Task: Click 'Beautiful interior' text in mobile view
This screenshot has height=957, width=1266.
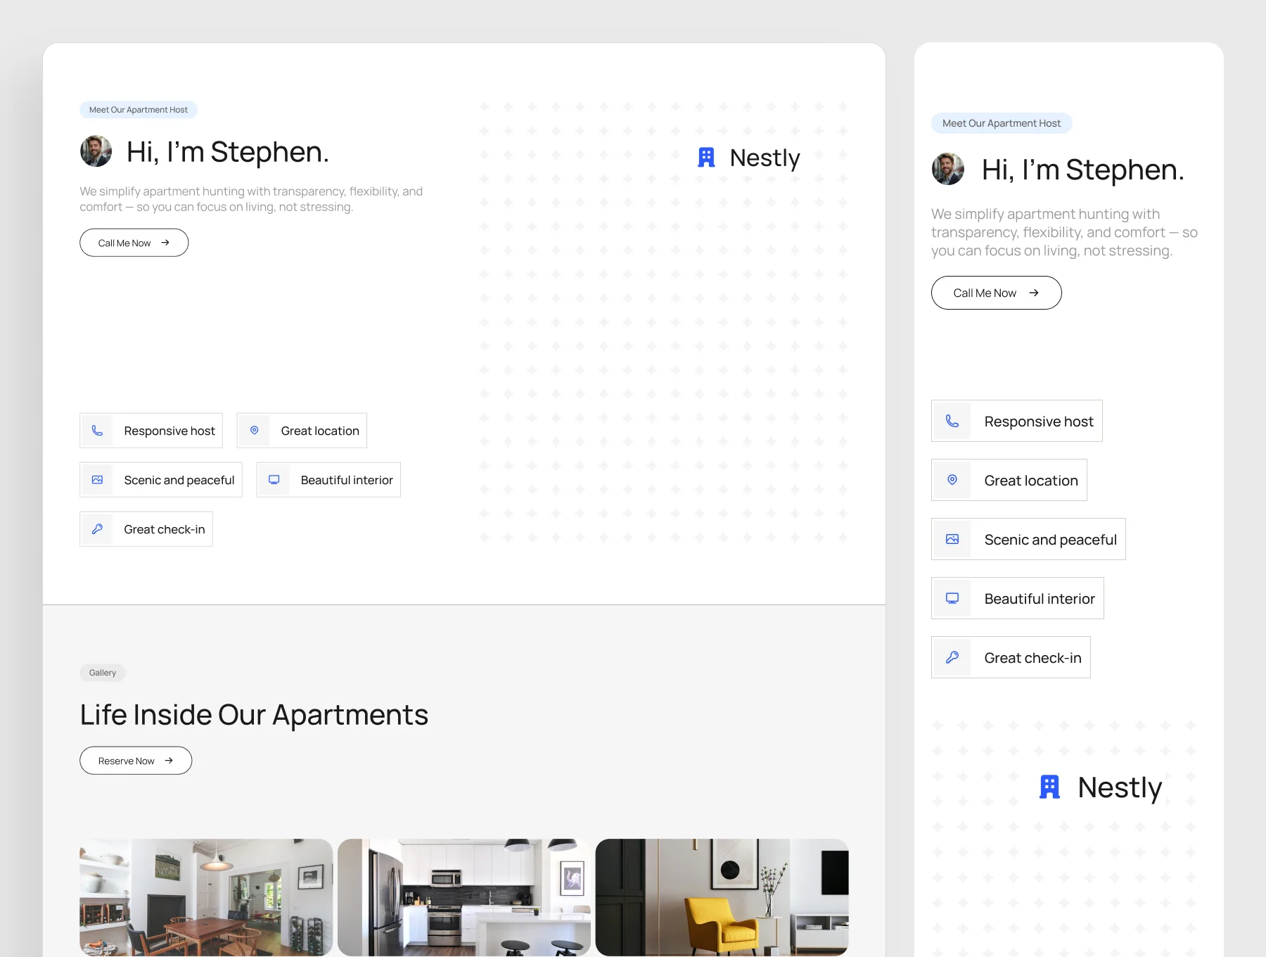Action: [x=1040, y=599]
